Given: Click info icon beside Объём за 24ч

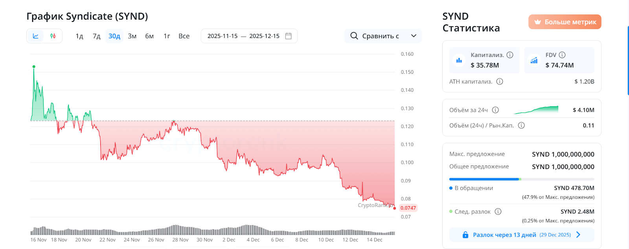Looking at the screenshot, I should [x=495, y=110].
